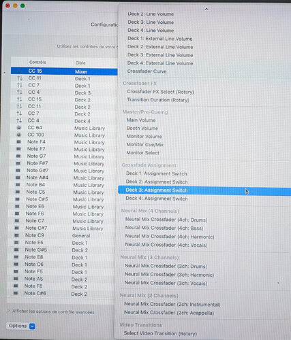291x340 pixels.
Task: Open the Options dropdown arrow
Action: pyautogui.click(x=32, y=326)
